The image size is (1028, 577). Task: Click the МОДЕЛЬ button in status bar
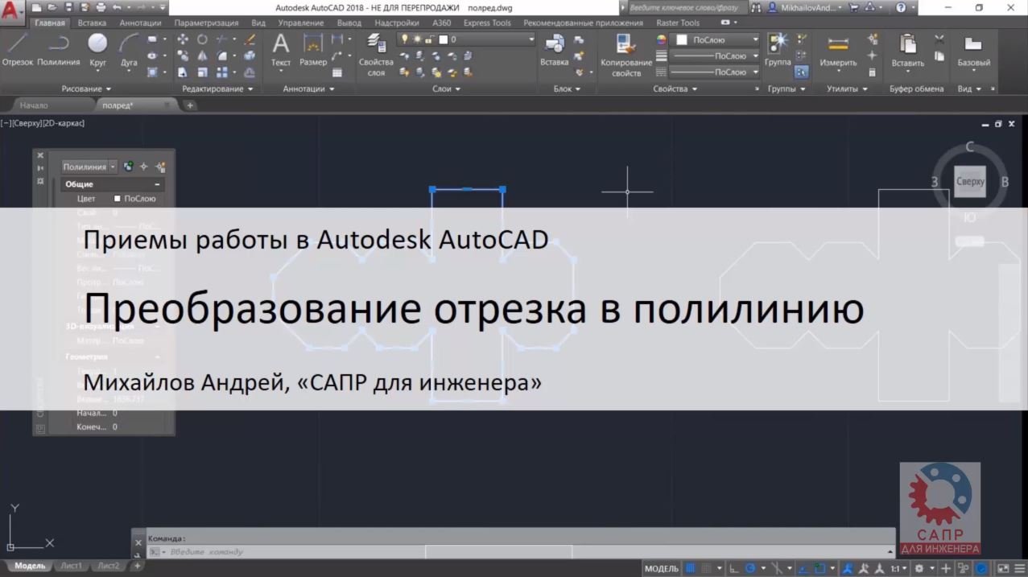point(661,568)
